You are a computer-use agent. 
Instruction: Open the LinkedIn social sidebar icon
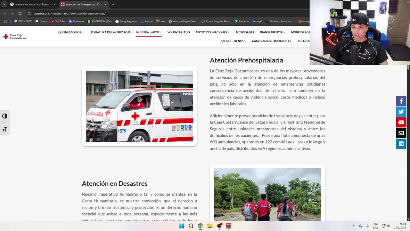point(401,143)
